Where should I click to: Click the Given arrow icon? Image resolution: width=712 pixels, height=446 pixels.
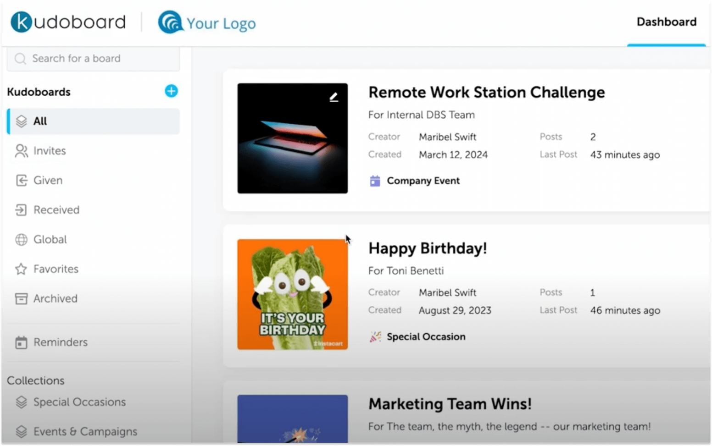pos(22,180)
